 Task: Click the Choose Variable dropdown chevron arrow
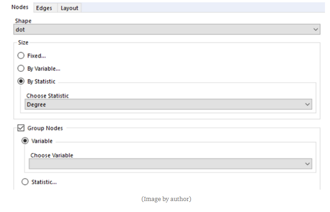tap(308, 164)
